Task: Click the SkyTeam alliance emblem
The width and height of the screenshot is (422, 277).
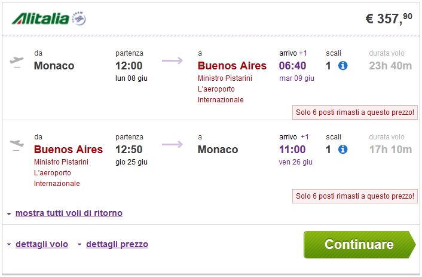Action: click(78, 19)
